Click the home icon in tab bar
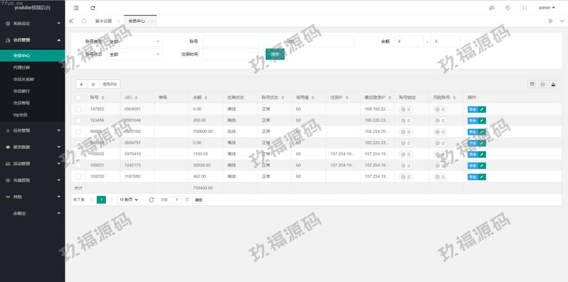Viewport: 568px width, 282px height. click(83, 21)
